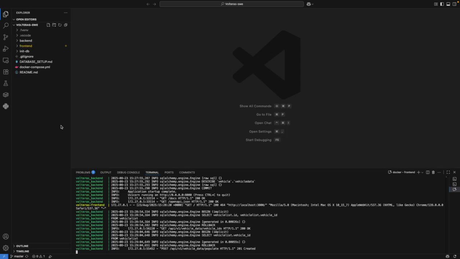Viewport: 460px width, 259px height.
Task: Switch to the Output tab
Action: point(106,172)
